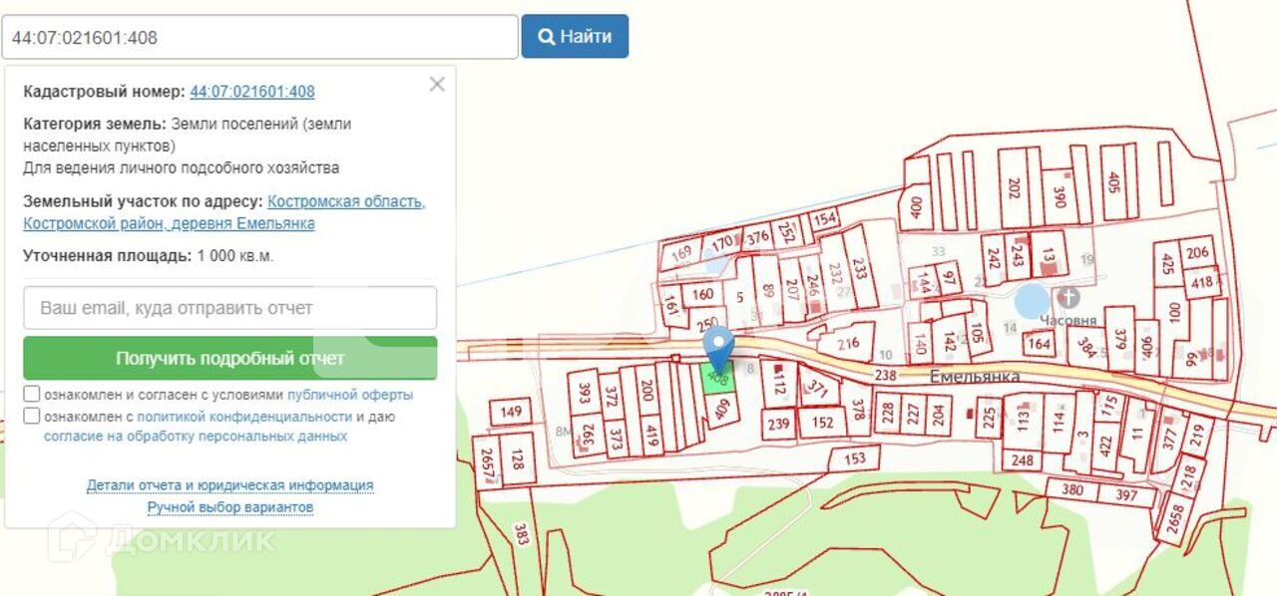Select parcel 164 on the map

pos(1039,345)
